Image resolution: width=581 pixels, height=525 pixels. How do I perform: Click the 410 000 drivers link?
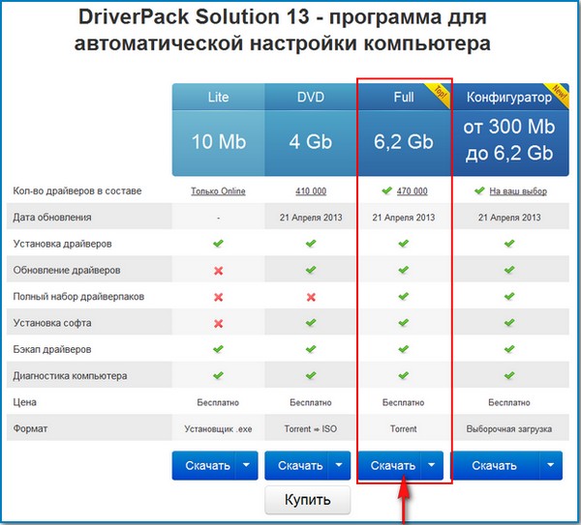click(x=311, y=191)
